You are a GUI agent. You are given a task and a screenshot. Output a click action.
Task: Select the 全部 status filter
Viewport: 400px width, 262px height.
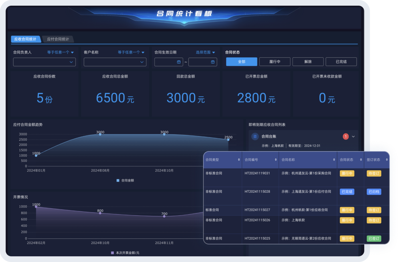(x=242, y=62)
